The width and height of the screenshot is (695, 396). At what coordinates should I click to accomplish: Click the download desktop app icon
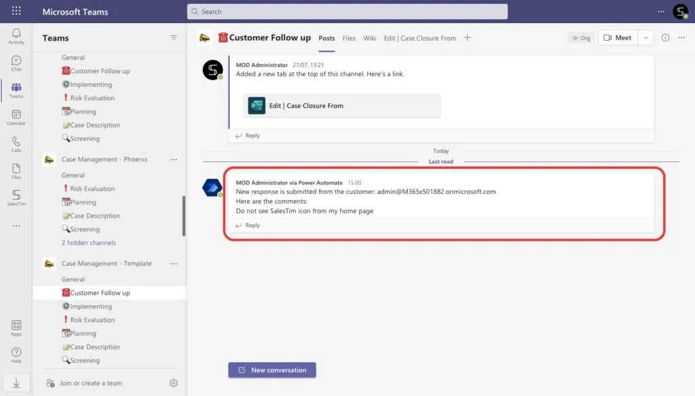tap(16, 383)
